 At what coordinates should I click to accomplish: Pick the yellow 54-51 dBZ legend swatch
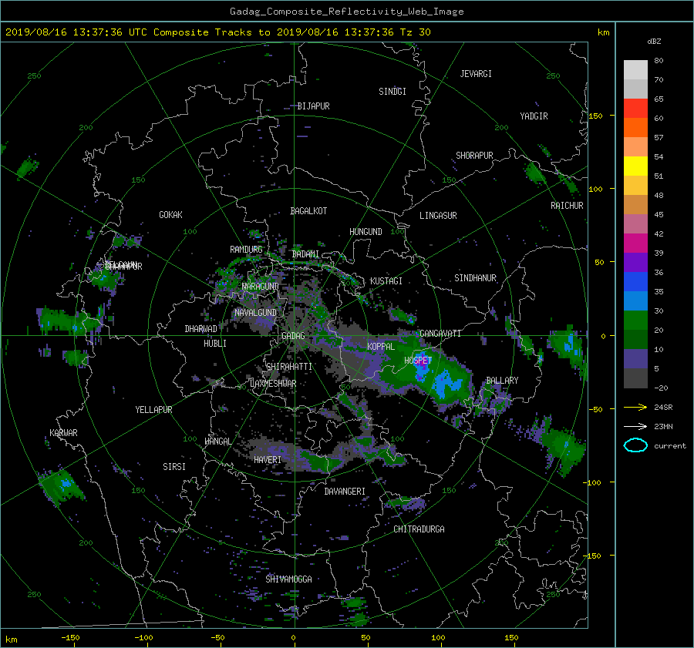click(x=635, y=166)
